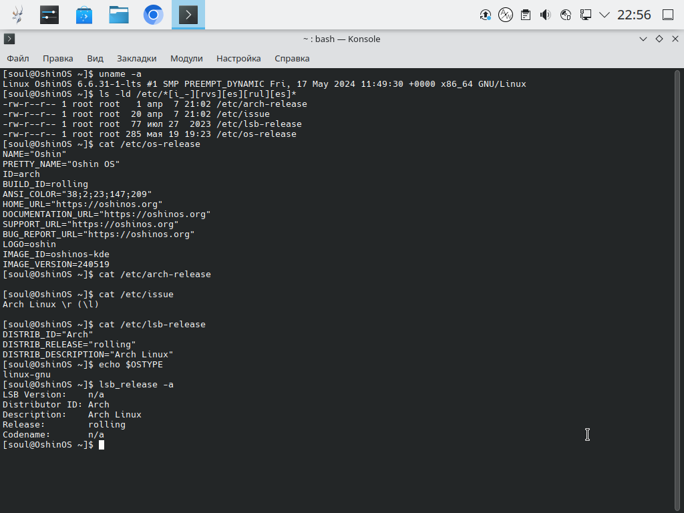Screen dimensions: 684x513
Task: Click the Linux kernel 6.6.31-1-lts output line
Action: pyautogui.click(x=265, y=84)
